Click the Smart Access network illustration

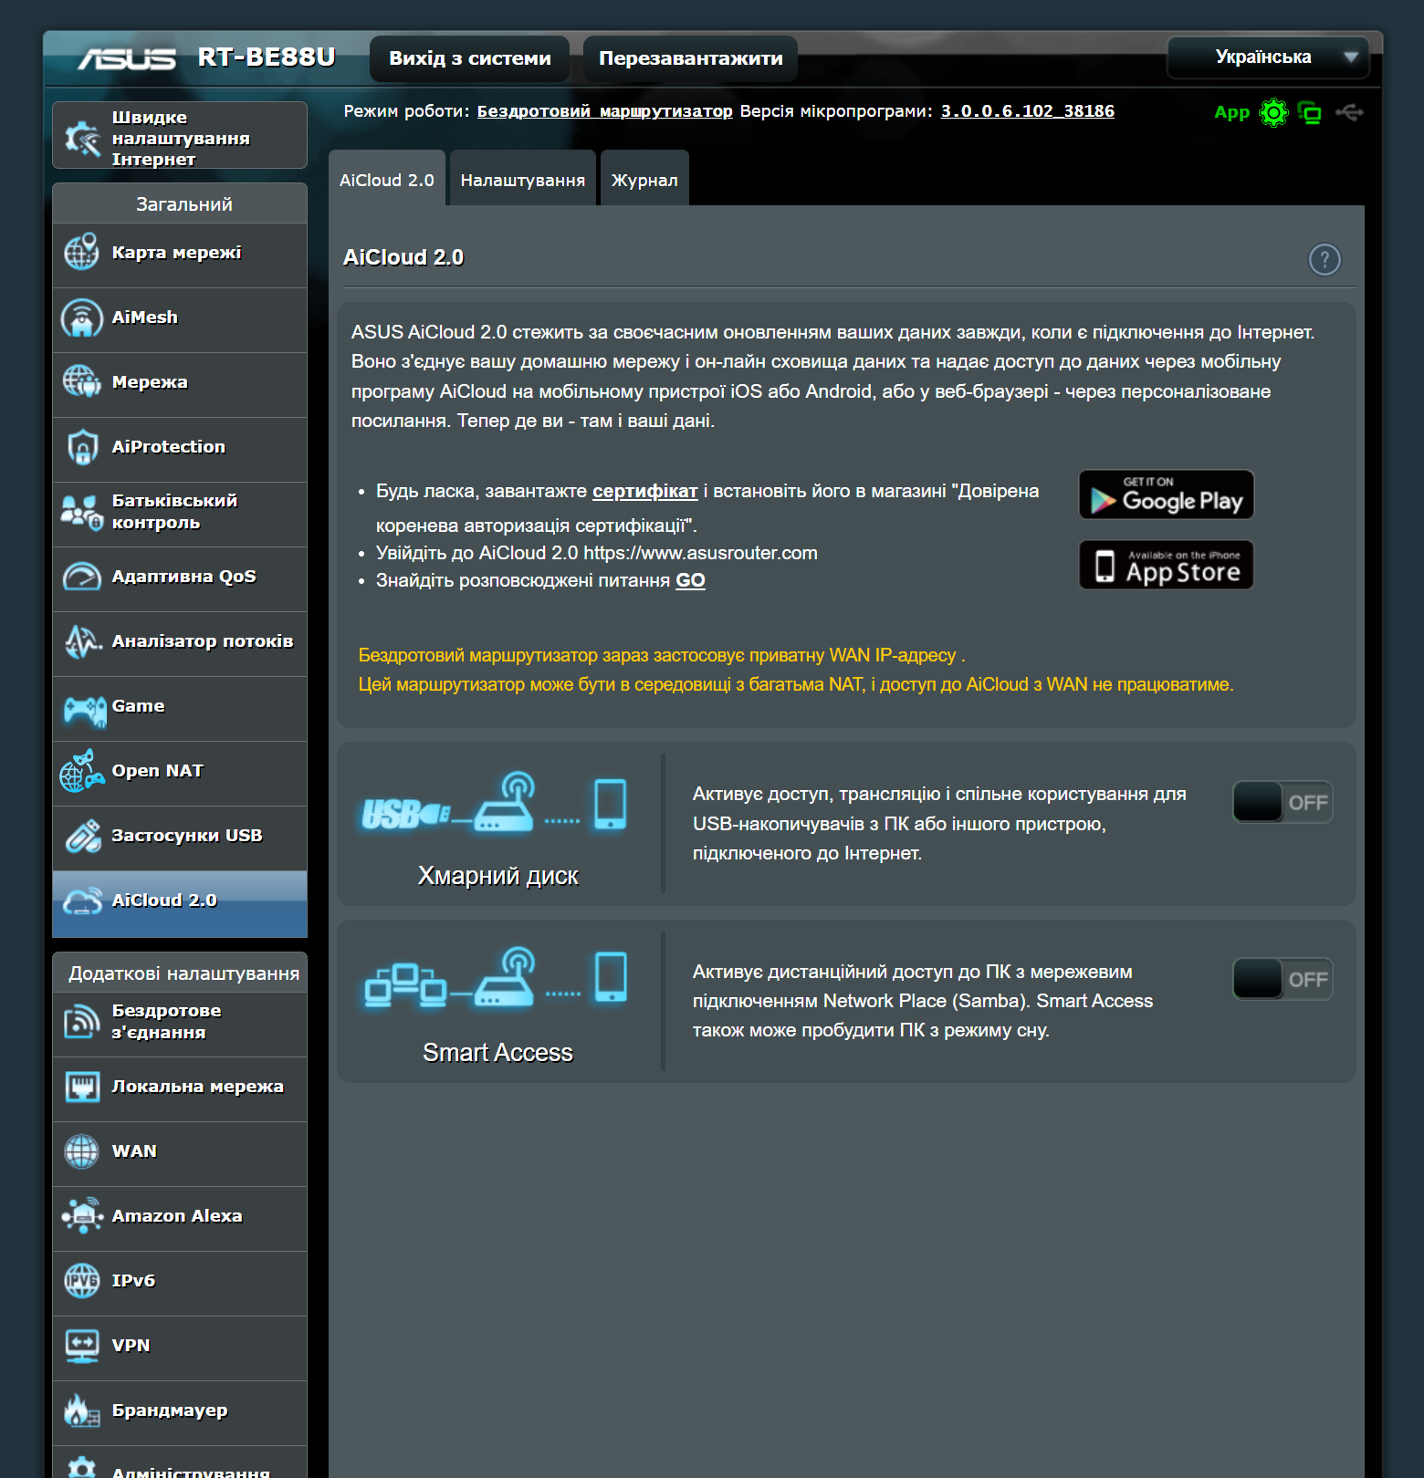(x=496, y=978)
